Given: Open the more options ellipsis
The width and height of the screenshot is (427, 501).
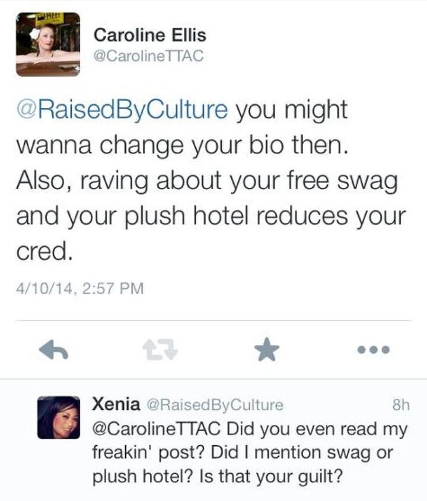Looking at the screenshot, I should tap(374, 350).
